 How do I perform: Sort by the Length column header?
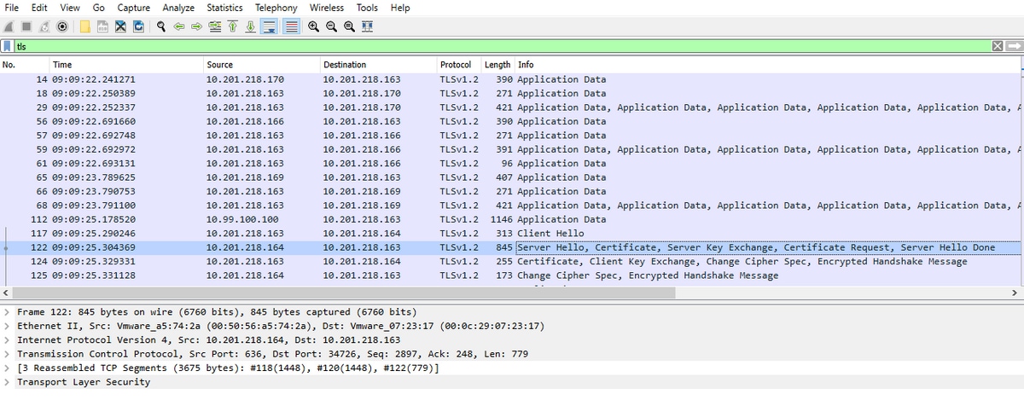tap(497, 65)
